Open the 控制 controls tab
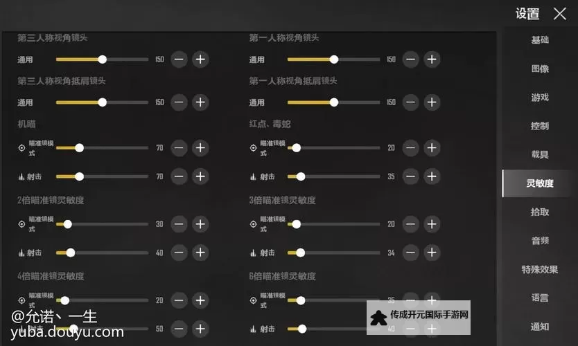Image resolution: width=578 pixels, height=346 pixels. tap(540, 126)
